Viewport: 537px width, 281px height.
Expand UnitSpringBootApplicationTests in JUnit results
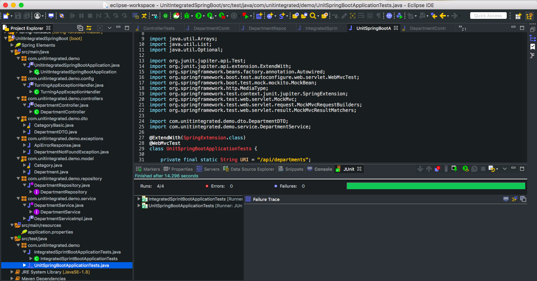coord(138,206)
